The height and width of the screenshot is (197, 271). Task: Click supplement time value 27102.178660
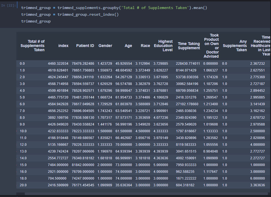pos(187,104)
